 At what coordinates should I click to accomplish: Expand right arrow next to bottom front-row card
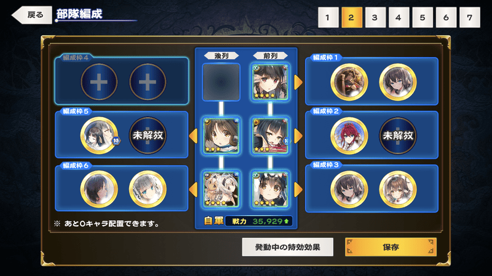(298, 190)
